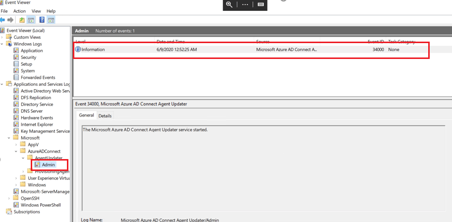Open the Action menu

point(19,11)
